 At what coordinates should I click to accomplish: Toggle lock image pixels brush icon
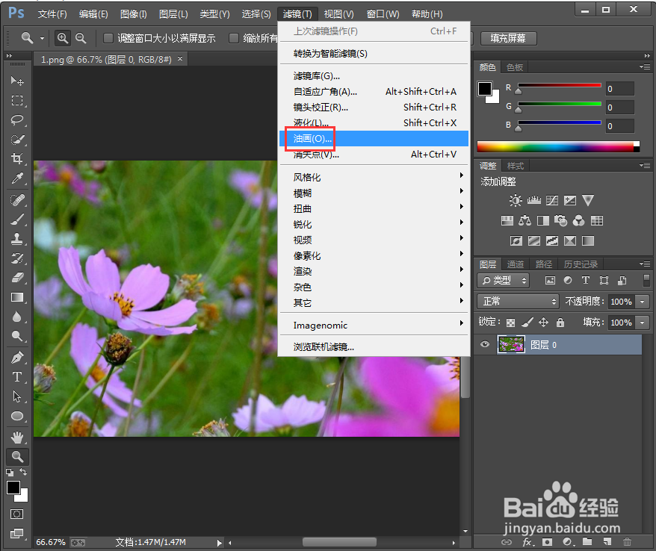point(527,322)
